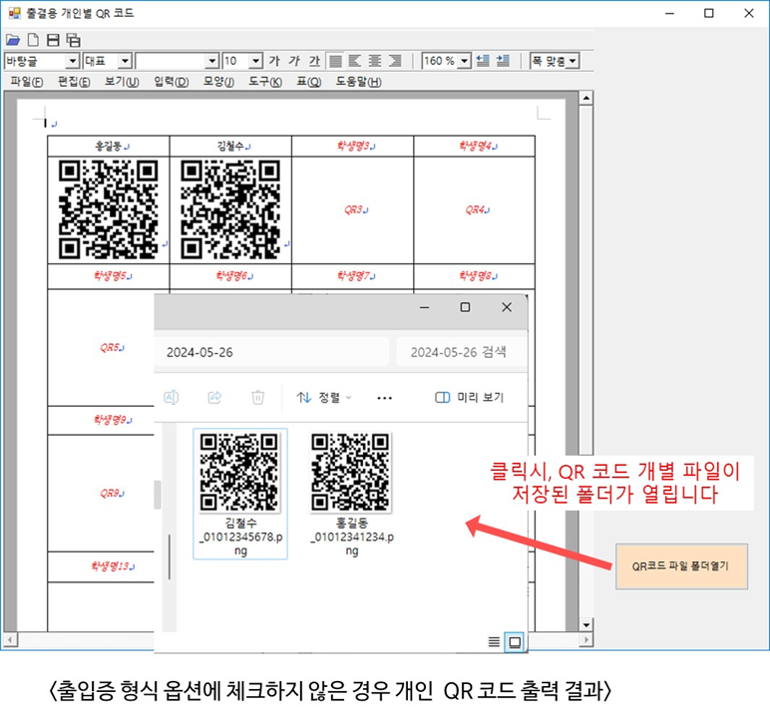Open the 파일(F) menu

(x=26, y=81)
